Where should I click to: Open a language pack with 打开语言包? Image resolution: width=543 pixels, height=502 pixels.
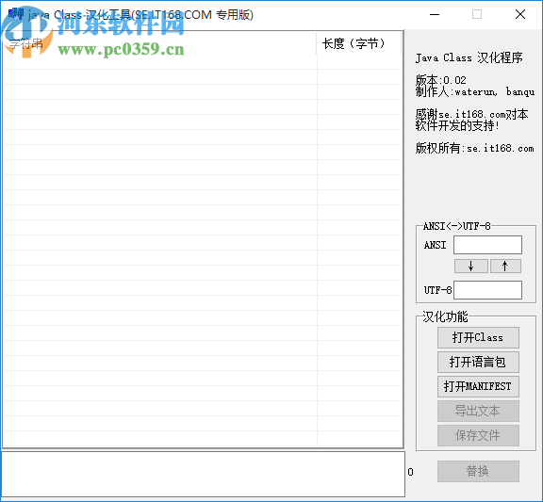pos(478,362)
